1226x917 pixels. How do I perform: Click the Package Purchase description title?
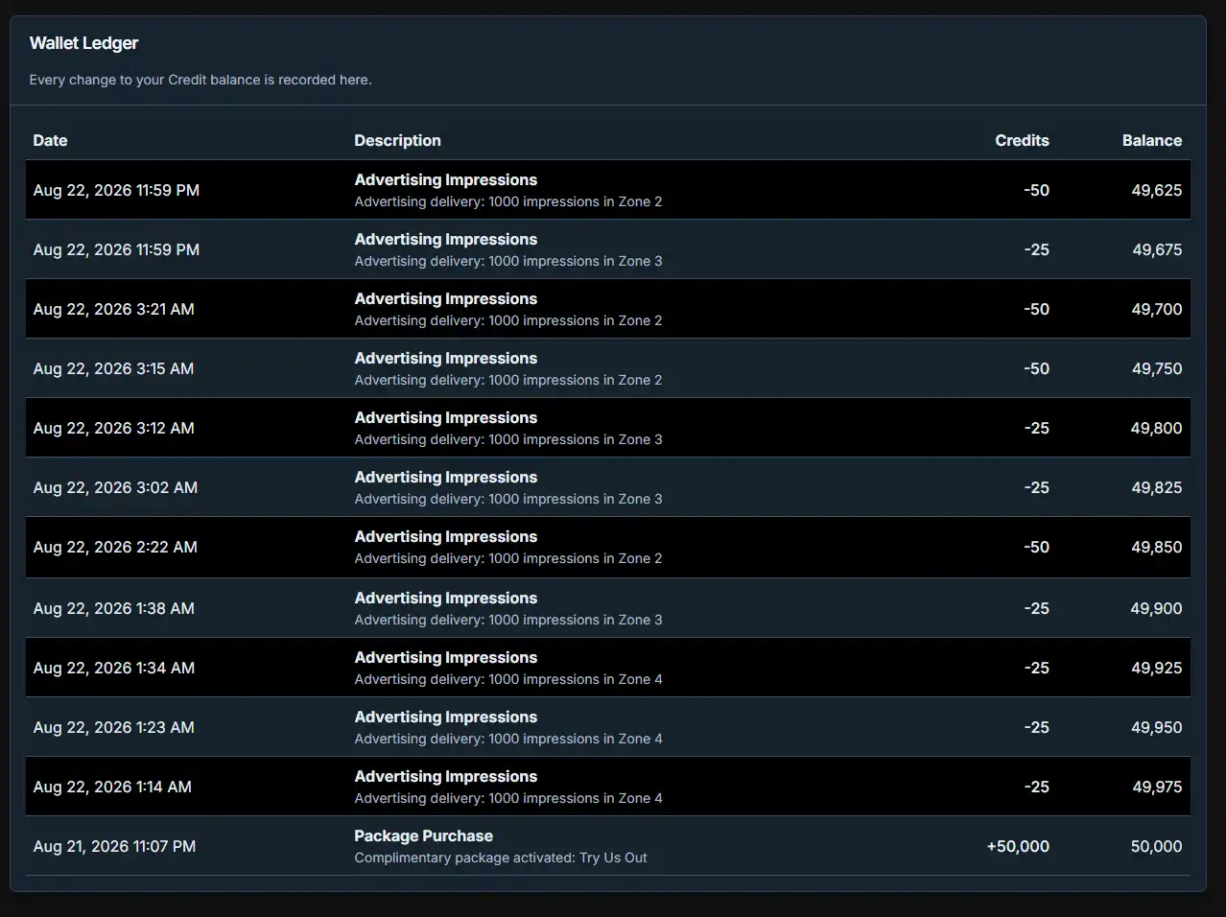coord(423,835)
